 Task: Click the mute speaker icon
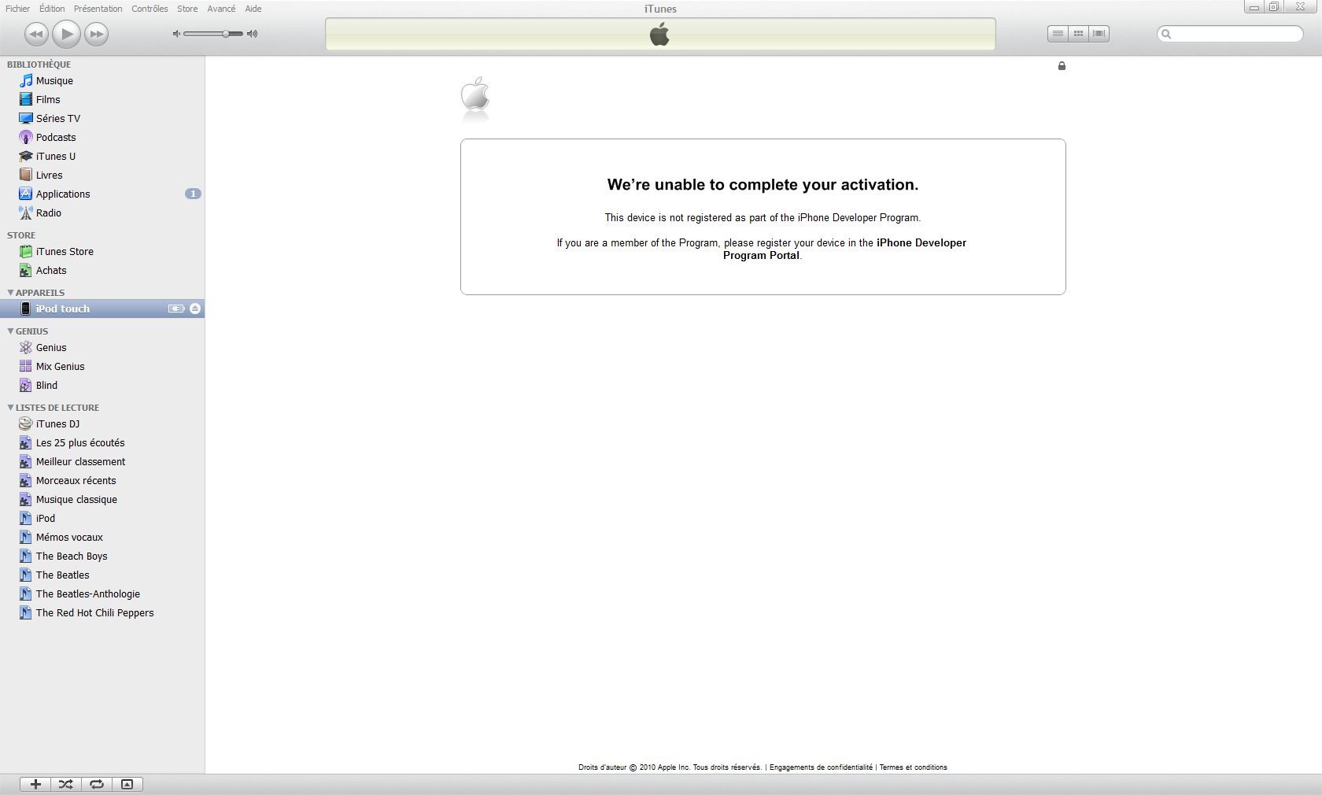pos(176,34)
